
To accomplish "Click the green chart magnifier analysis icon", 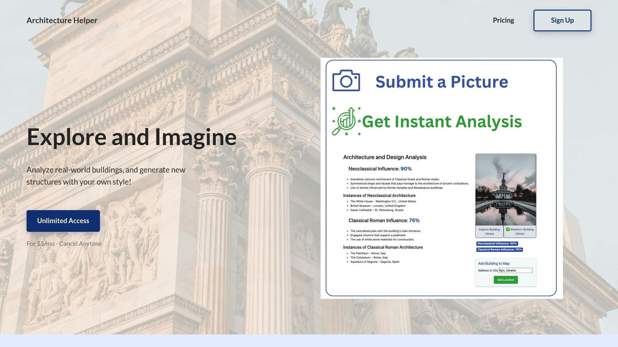I will click(346, 121).
